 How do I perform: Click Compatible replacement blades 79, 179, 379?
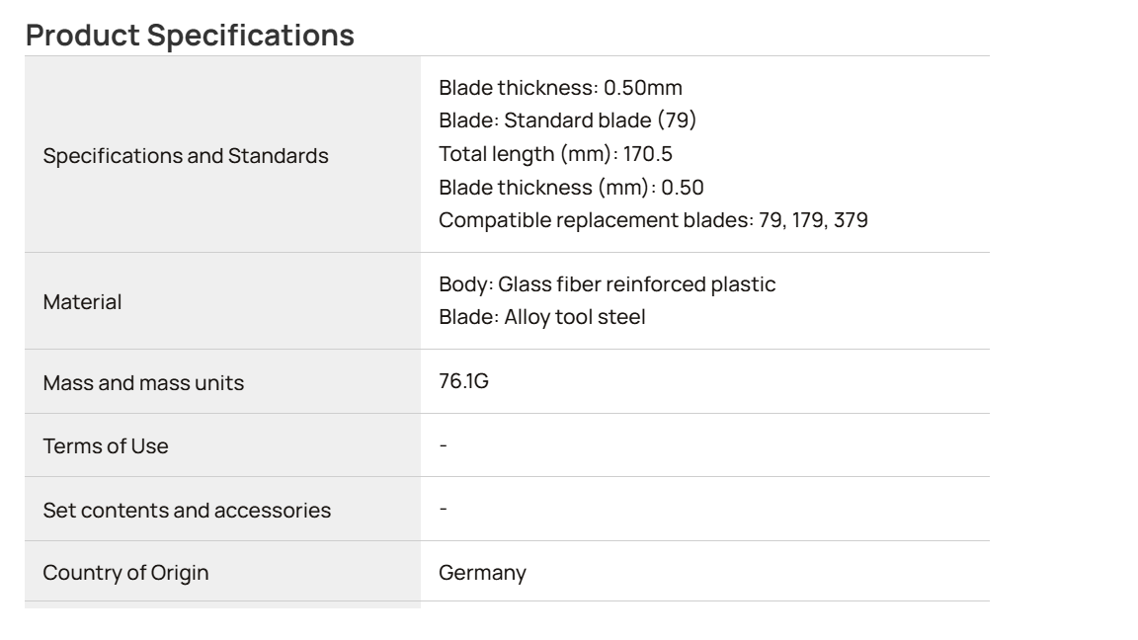click(x=652, y=220)
